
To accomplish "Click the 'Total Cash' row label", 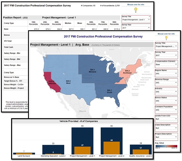I will point(9,47).
